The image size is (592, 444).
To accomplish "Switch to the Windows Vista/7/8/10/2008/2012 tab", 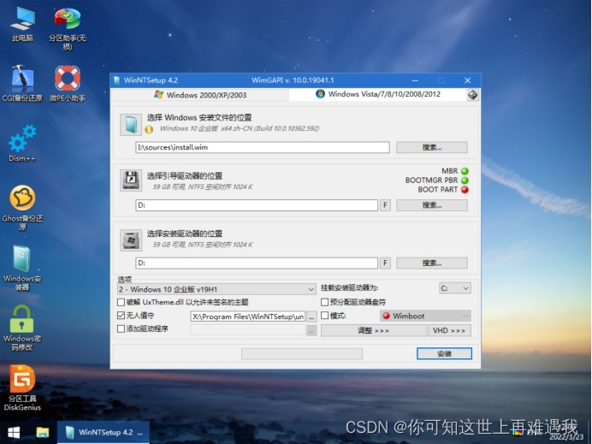I will click(x=378, y=94).
